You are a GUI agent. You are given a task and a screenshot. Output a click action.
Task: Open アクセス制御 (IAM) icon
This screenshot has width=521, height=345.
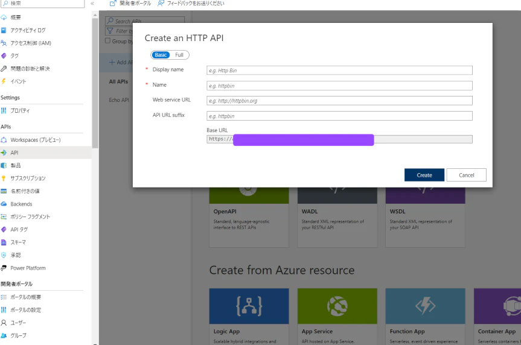click(x=4, y=43)
